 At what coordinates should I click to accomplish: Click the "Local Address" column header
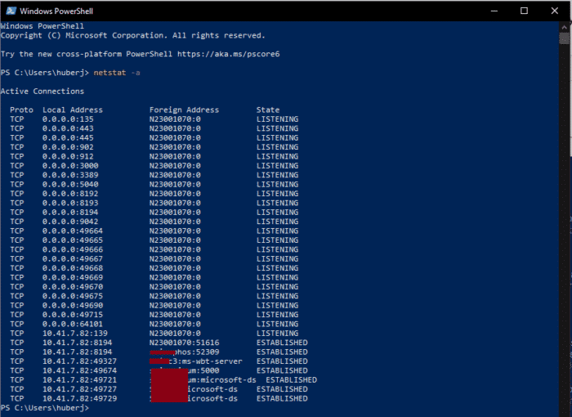(x=73, y=110)
